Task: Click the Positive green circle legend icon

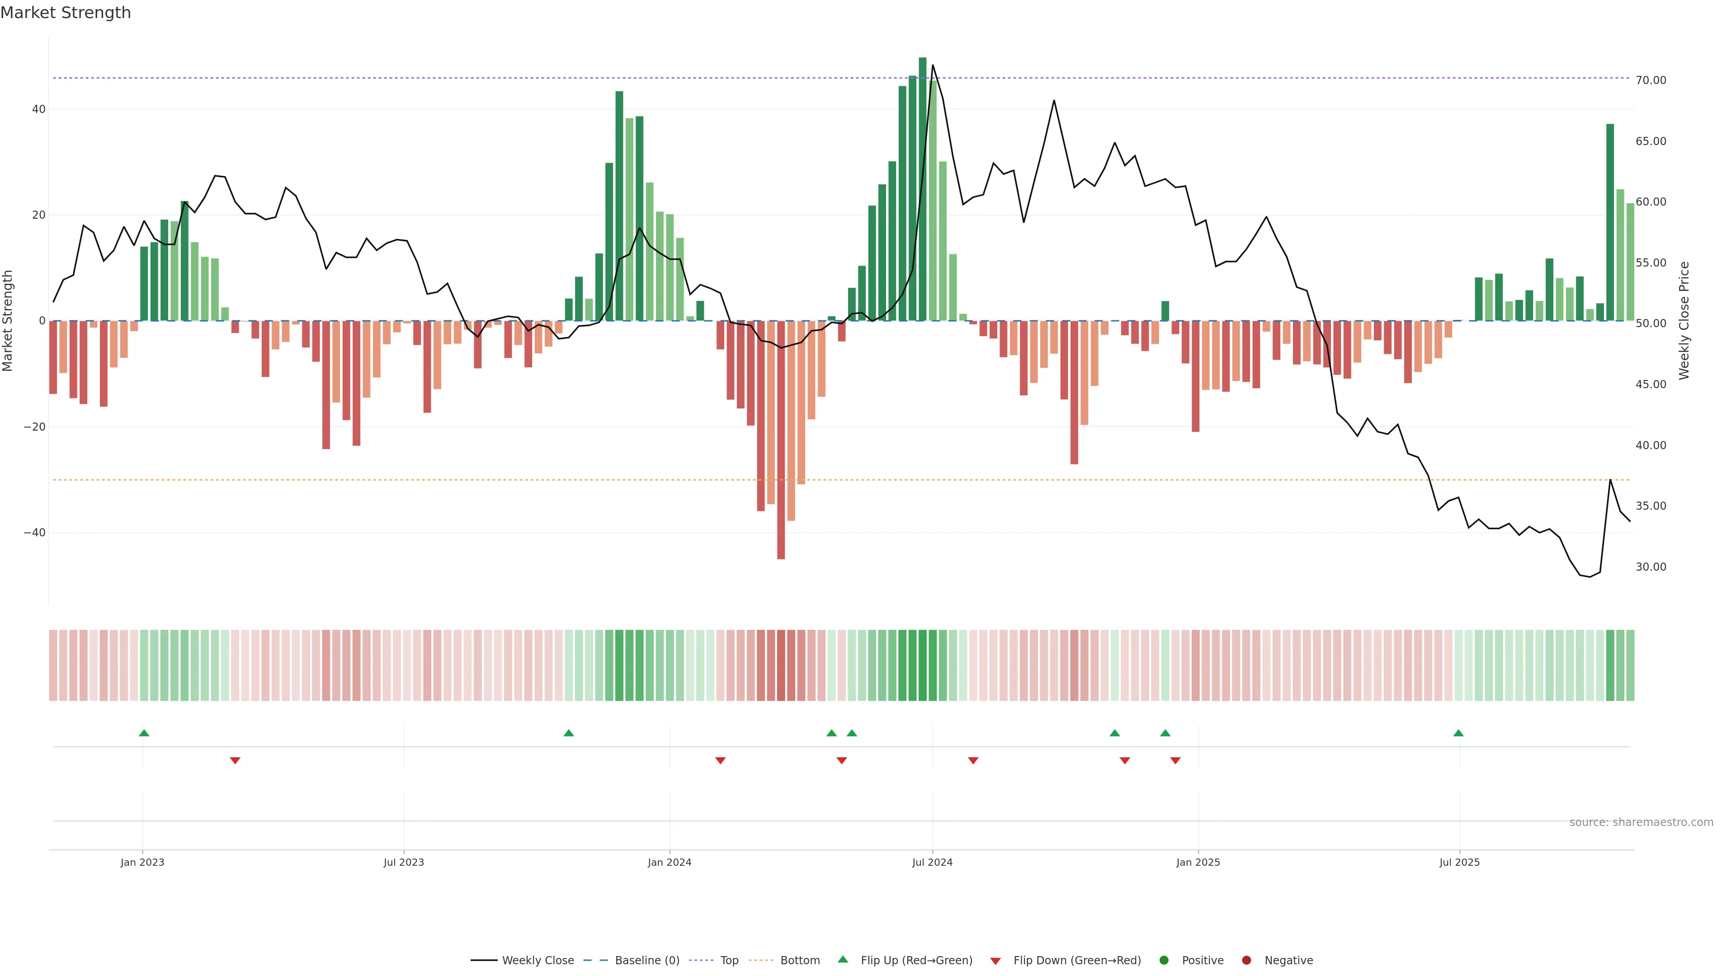Action: point(1164,961)
